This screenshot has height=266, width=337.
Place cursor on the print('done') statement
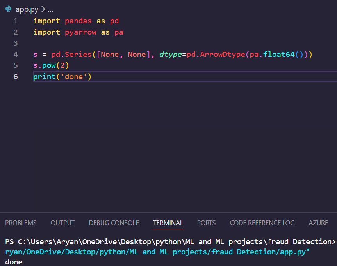coord(62,77)
